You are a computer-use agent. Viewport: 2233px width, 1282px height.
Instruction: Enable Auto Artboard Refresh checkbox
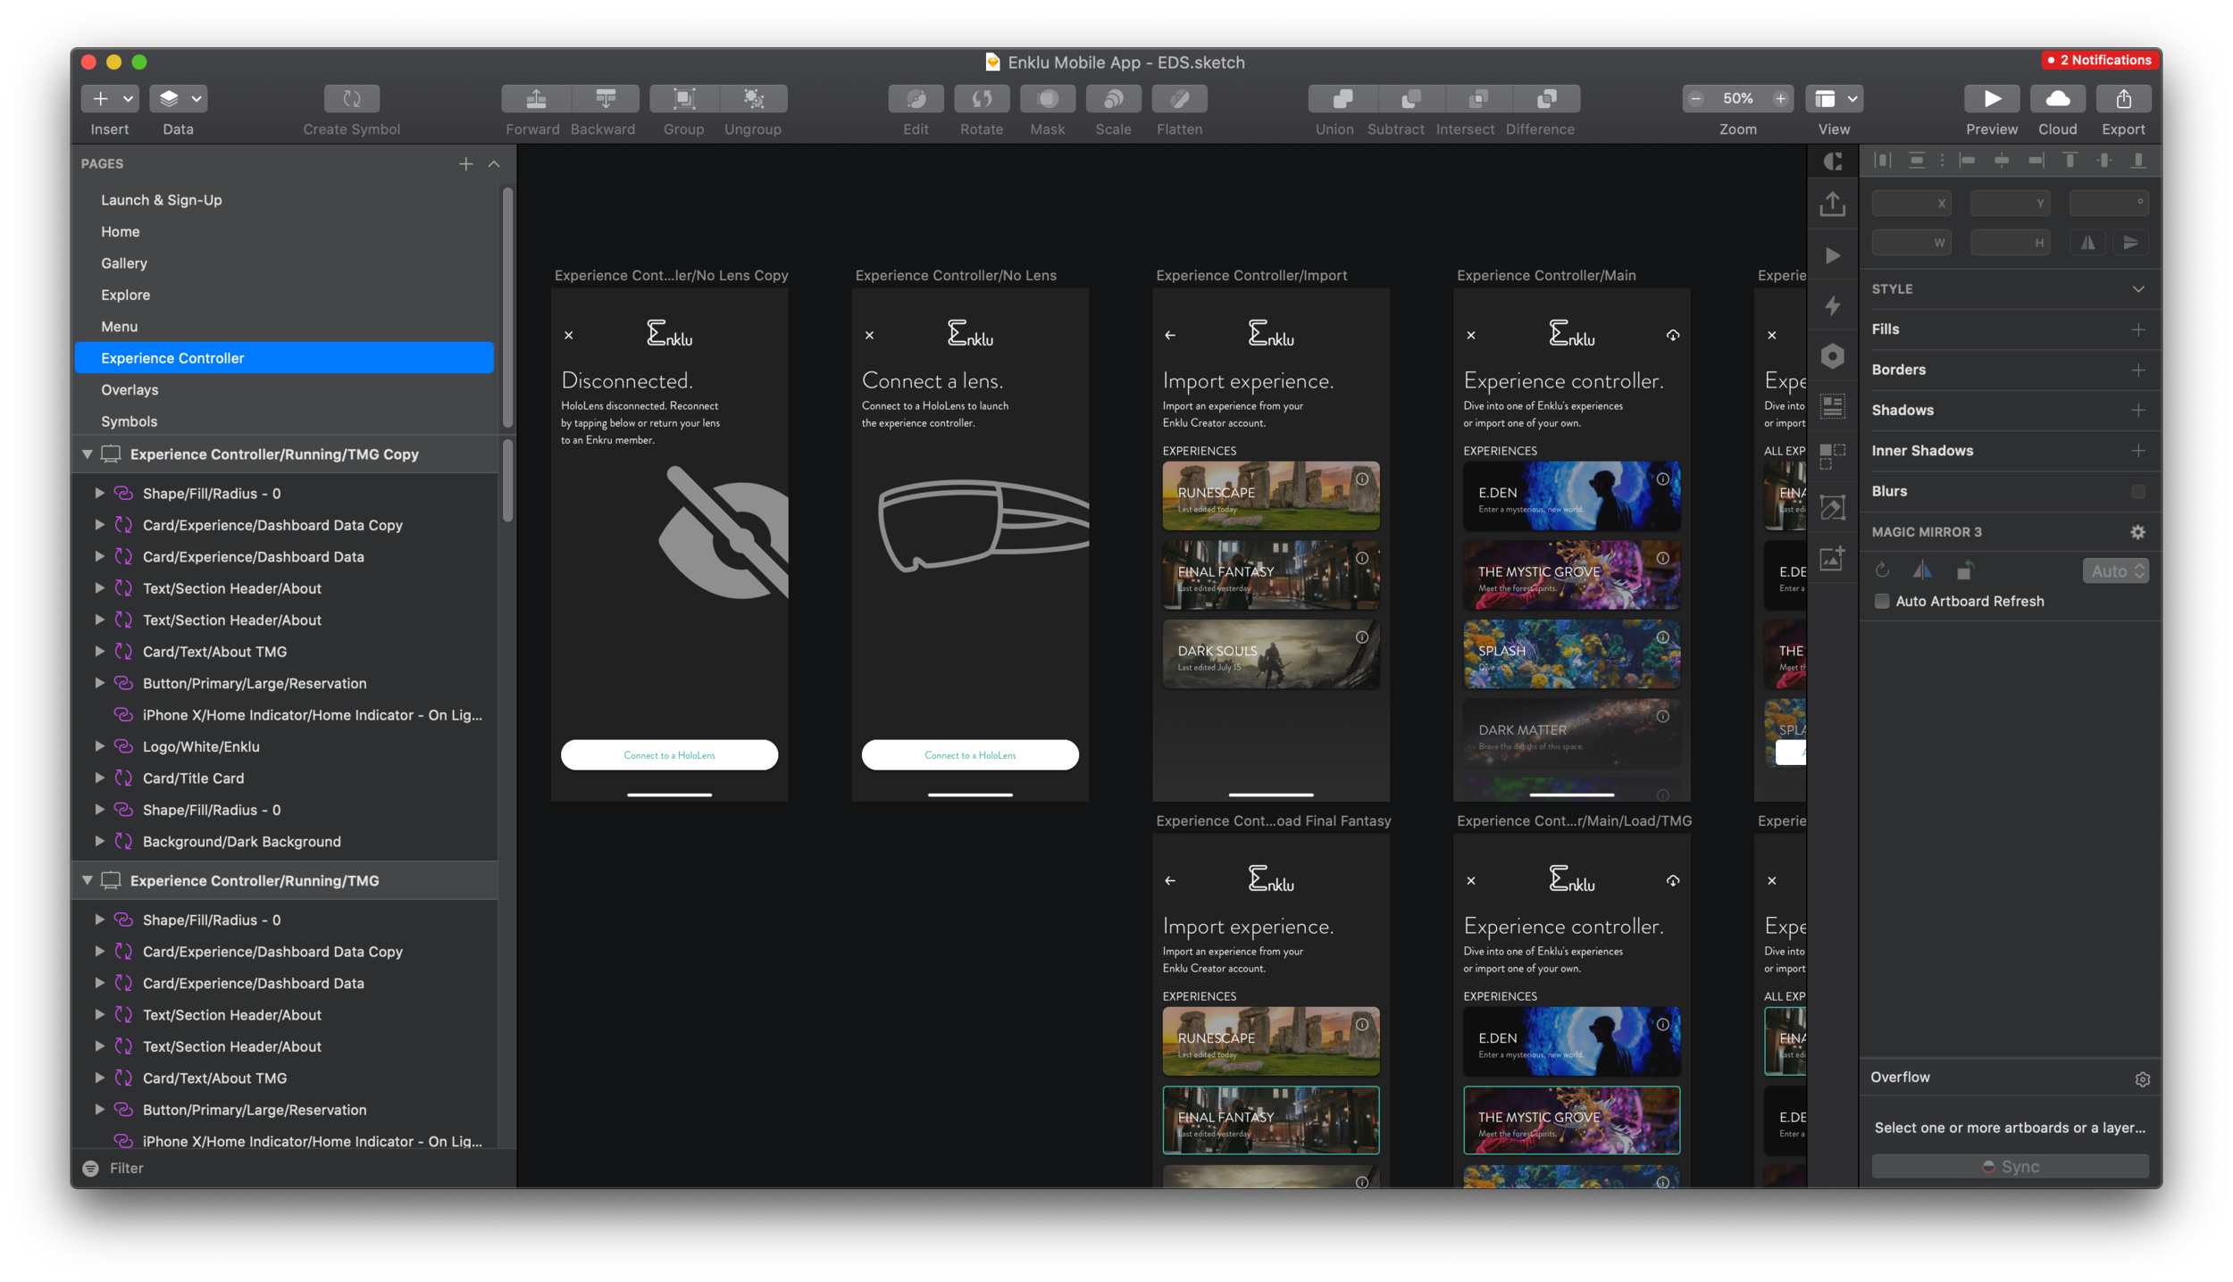[1882, 602]
